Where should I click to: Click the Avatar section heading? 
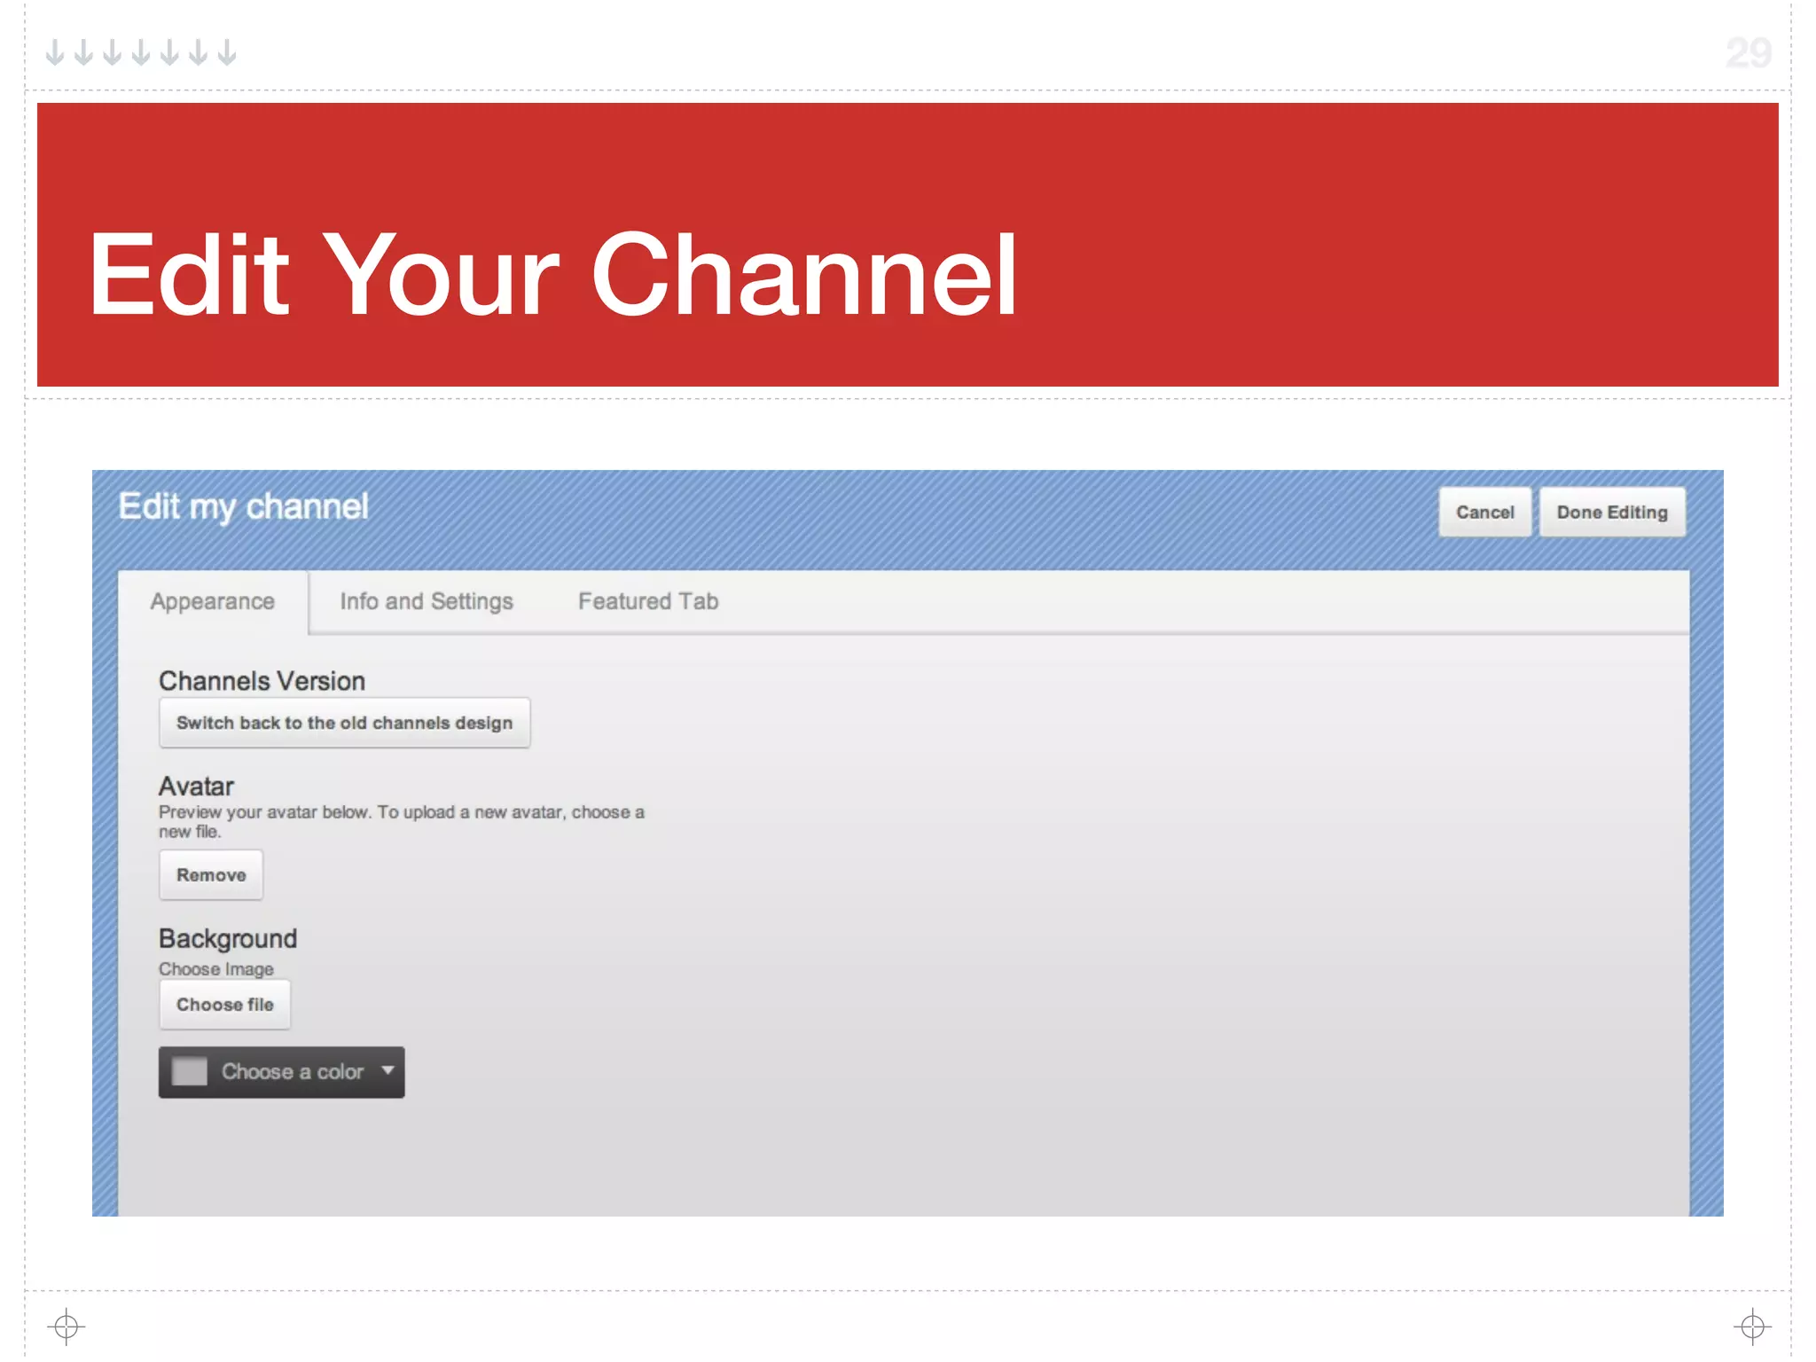click(196, 787)
